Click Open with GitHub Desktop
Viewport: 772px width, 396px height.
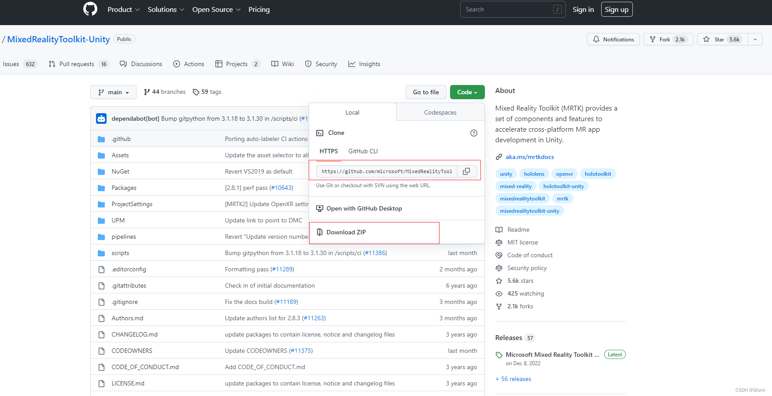pyautogui.click(x=364, y=208)
